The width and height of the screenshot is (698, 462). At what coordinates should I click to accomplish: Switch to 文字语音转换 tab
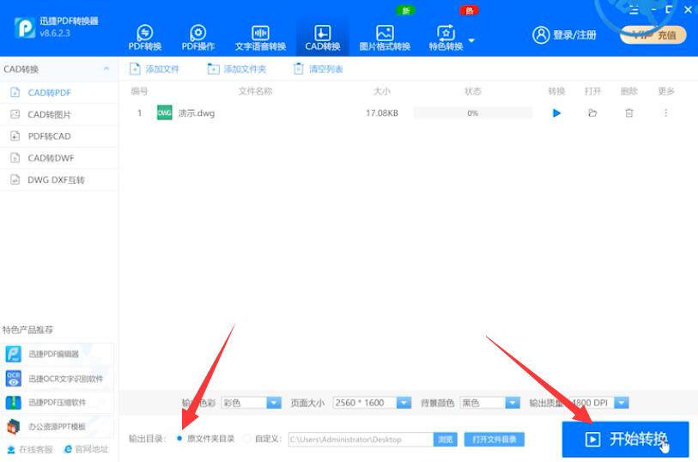260,38
